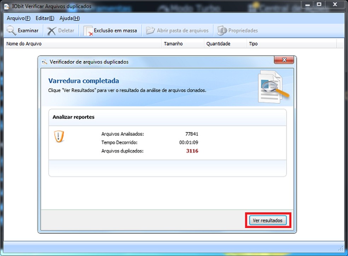The image size is (348, 256).
Task: Click the Examinar toolbar label
Action: tap(28, 31)
